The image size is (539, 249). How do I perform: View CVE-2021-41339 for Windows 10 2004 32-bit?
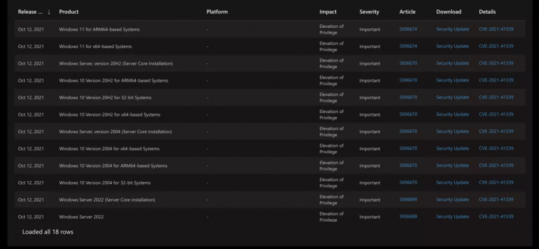pos(496,182)
